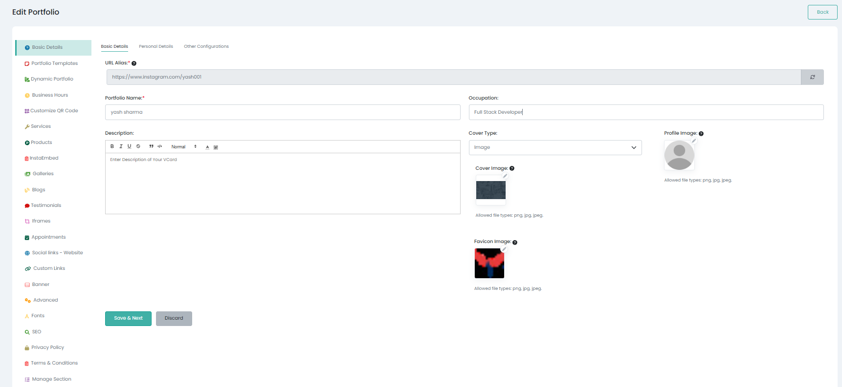Open Social links - Website section

(x=53, y=253)
